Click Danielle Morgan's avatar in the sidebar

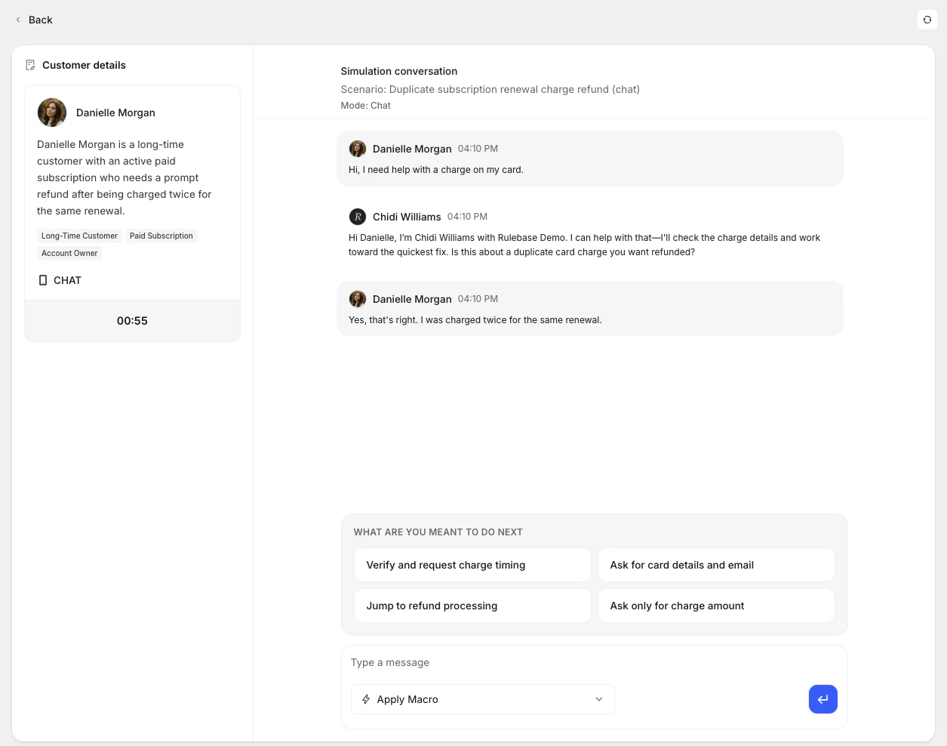(51, 112)
